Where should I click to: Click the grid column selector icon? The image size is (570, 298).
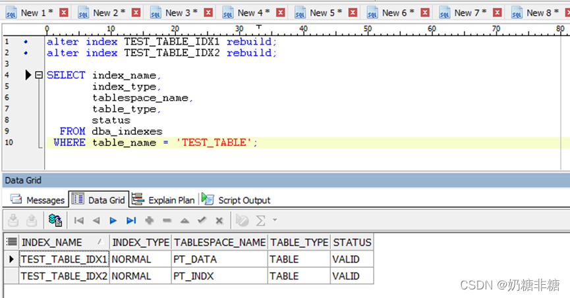click(x=12, y=241)
